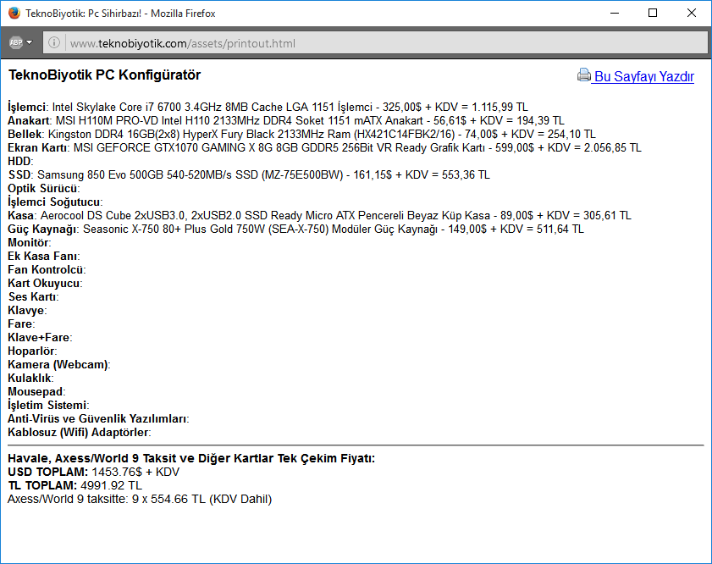712x564 pixels.
Task: Click the USD TOPLAM 1453.76$ line
Action: (x=93, y=473)
